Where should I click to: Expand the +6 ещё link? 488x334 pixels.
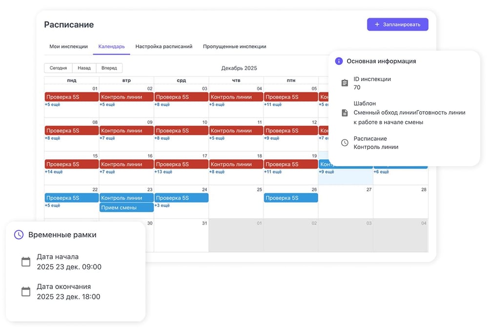click(x=381, y=172)
